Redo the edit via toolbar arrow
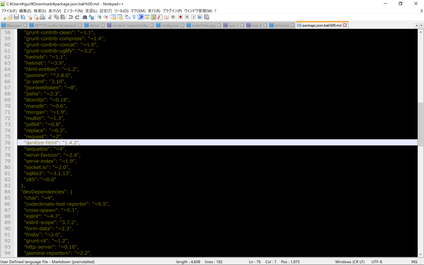Screen dimensions: 424x265 77,17
